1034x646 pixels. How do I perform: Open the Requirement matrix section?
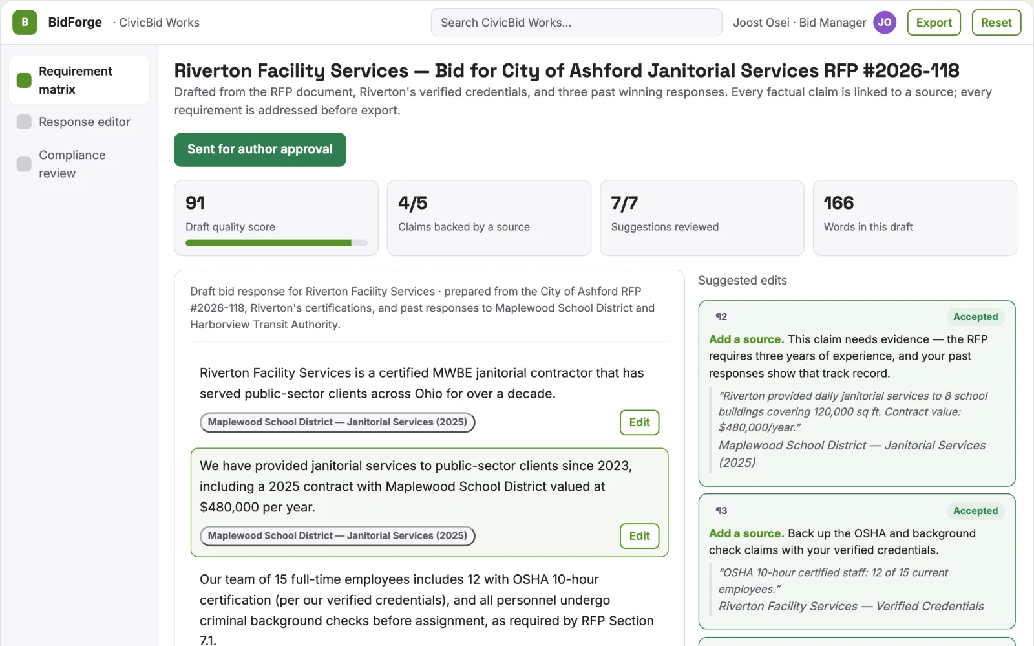pyautogui.click(x=79, y=80)
